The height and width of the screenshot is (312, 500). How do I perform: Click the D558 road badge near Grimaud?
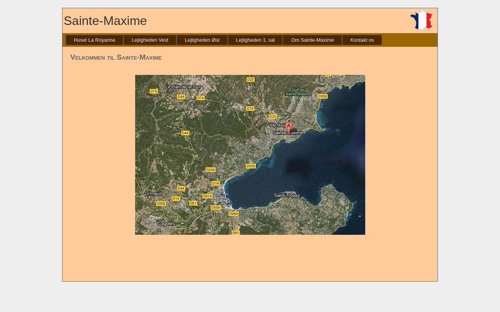[x=161, y=204]
